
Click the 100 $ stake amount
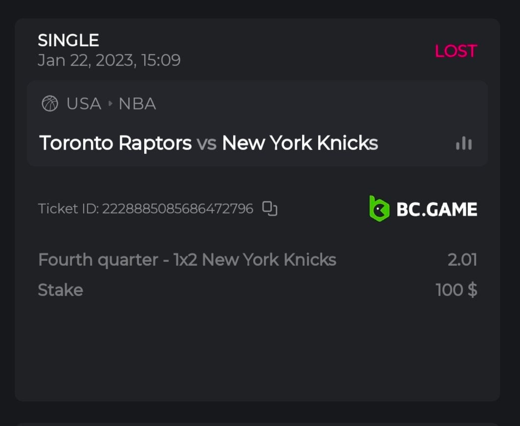pos(456,290)
